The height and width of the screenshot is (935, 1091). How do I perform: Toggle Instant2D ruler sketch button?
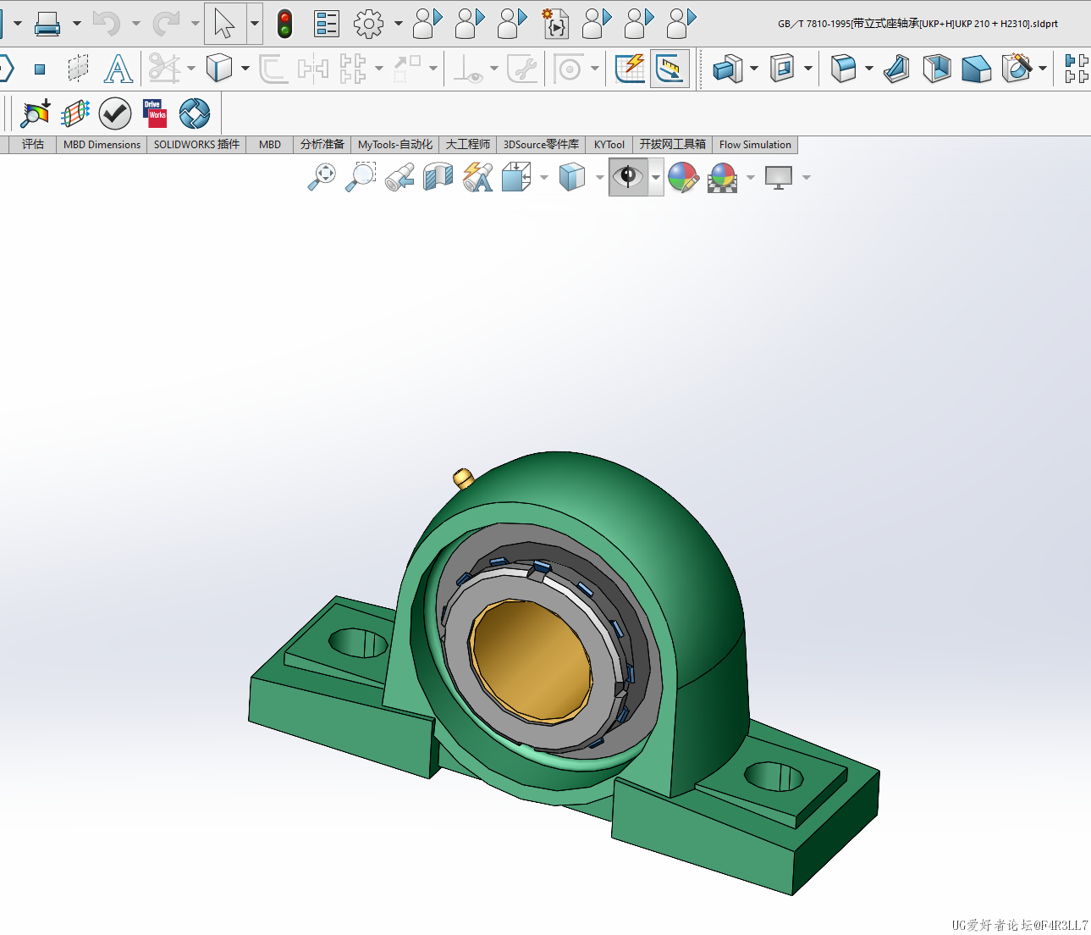[x=670, y=69]
